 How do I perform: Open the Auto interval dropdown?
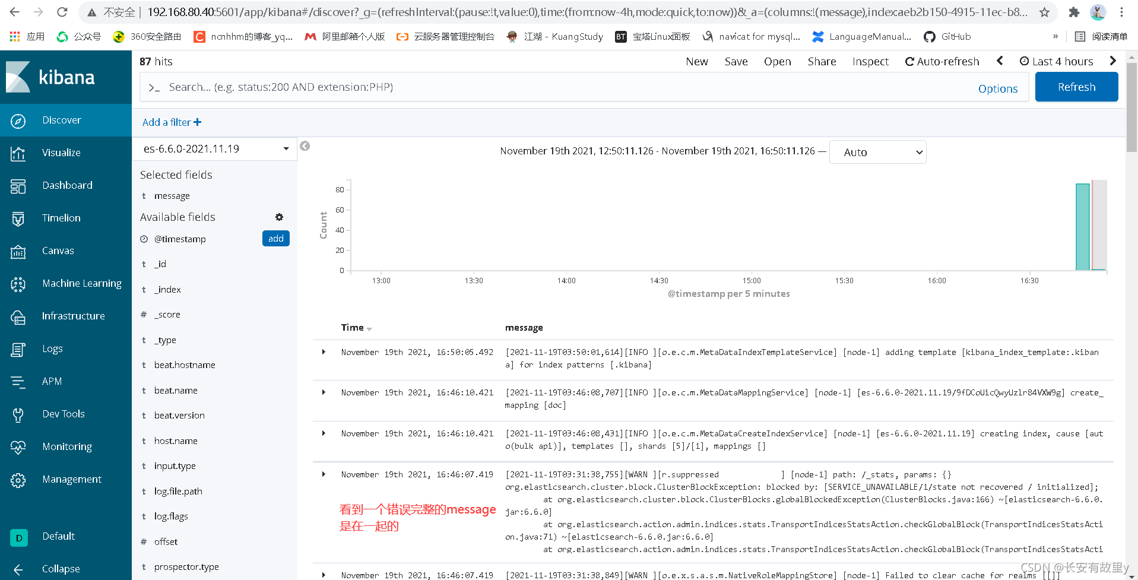pyautogui.click(x=877, y=152)
